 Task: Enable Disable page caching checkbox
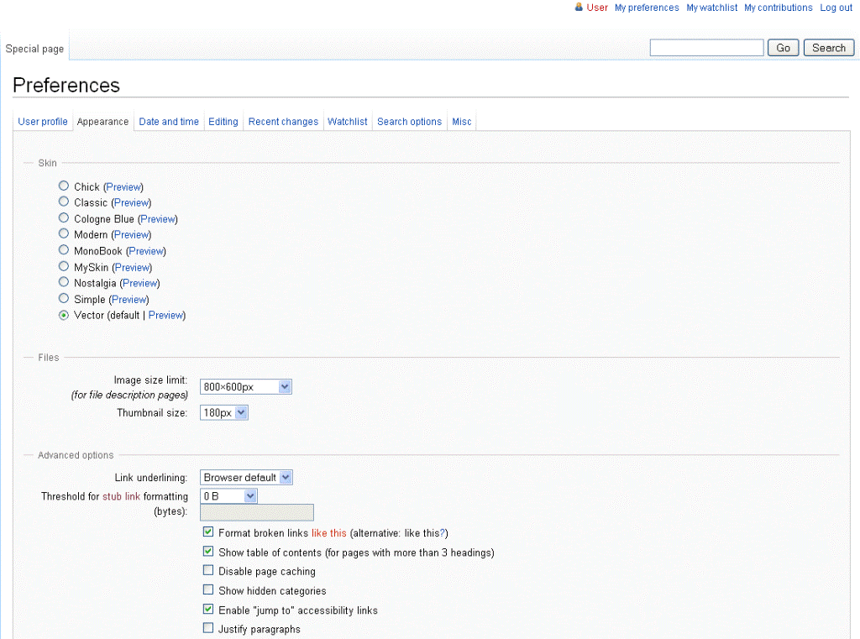click(208, 570)
